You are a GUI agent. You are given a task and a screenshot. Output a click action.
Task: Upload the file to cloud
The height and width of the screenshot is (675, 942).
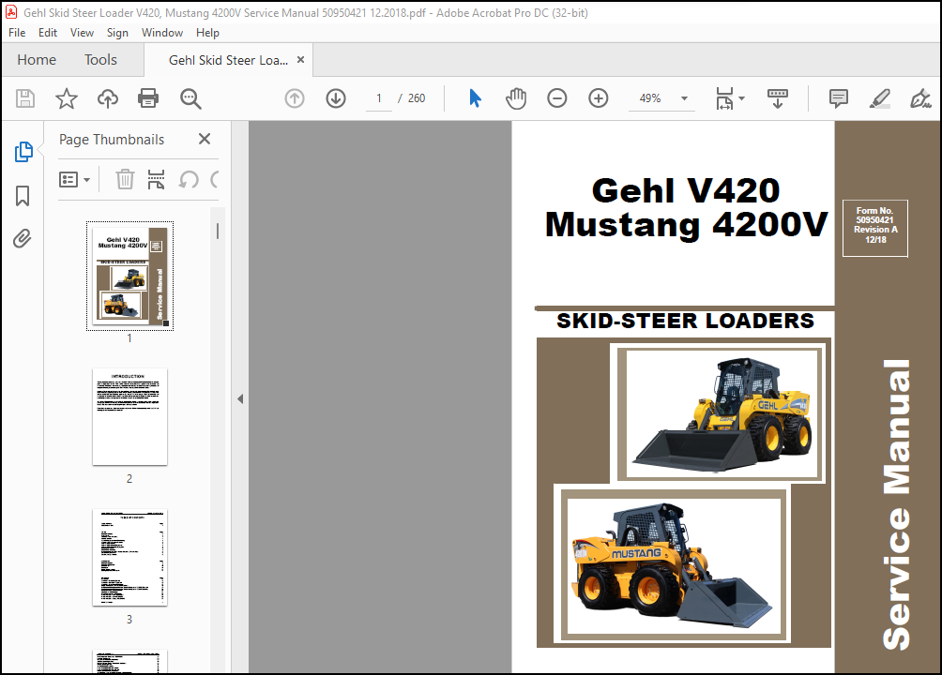[108, 97]
